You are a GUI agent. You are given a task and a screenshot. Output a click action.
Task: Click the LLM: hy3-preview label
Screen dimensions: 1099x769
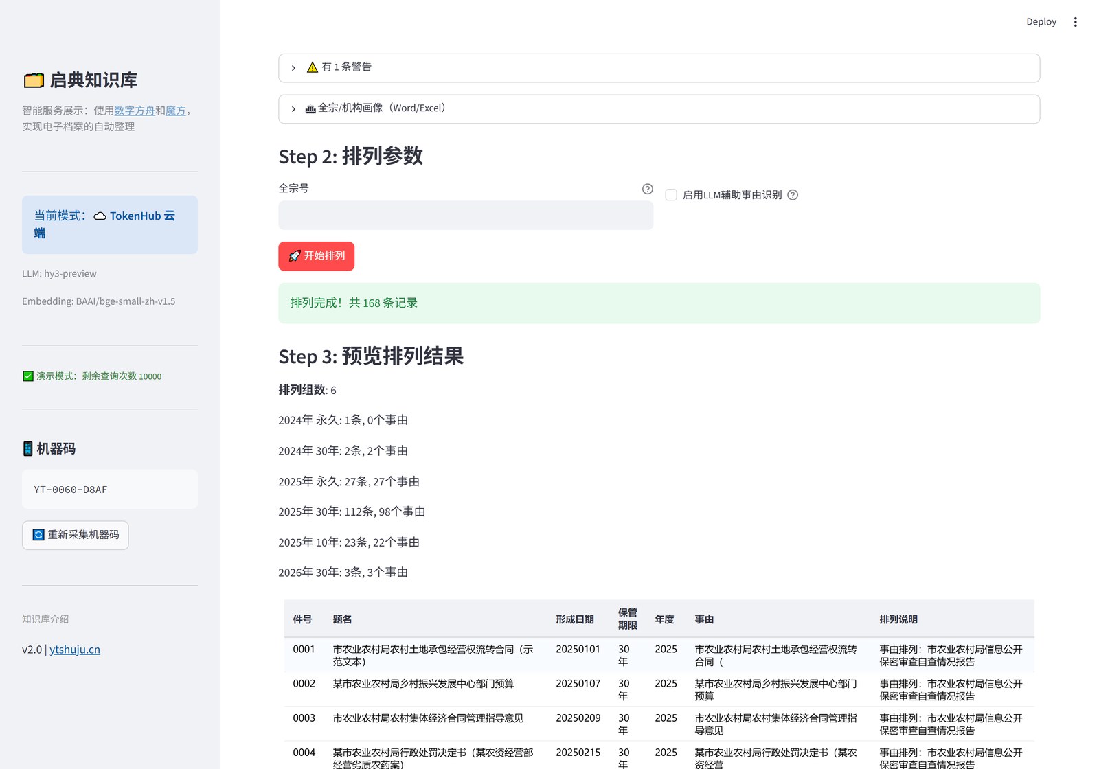(59, 274)
